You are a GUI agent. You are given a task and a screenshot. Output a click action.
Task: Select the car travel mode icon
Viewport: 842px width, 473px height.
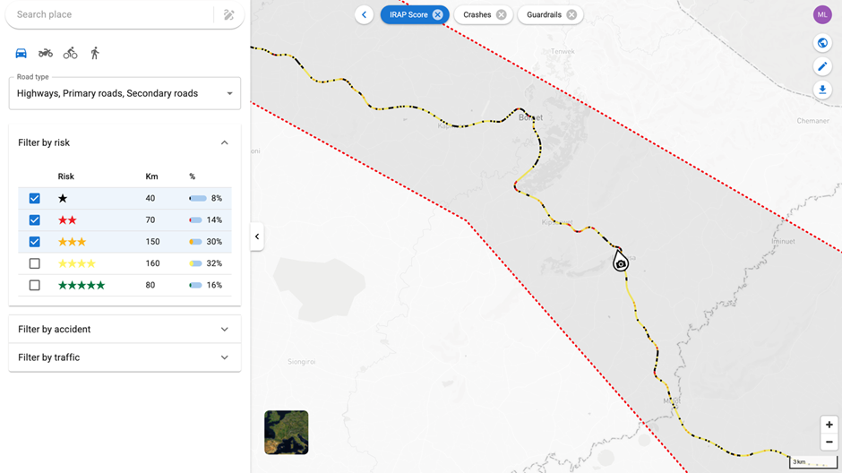point(21,53)
